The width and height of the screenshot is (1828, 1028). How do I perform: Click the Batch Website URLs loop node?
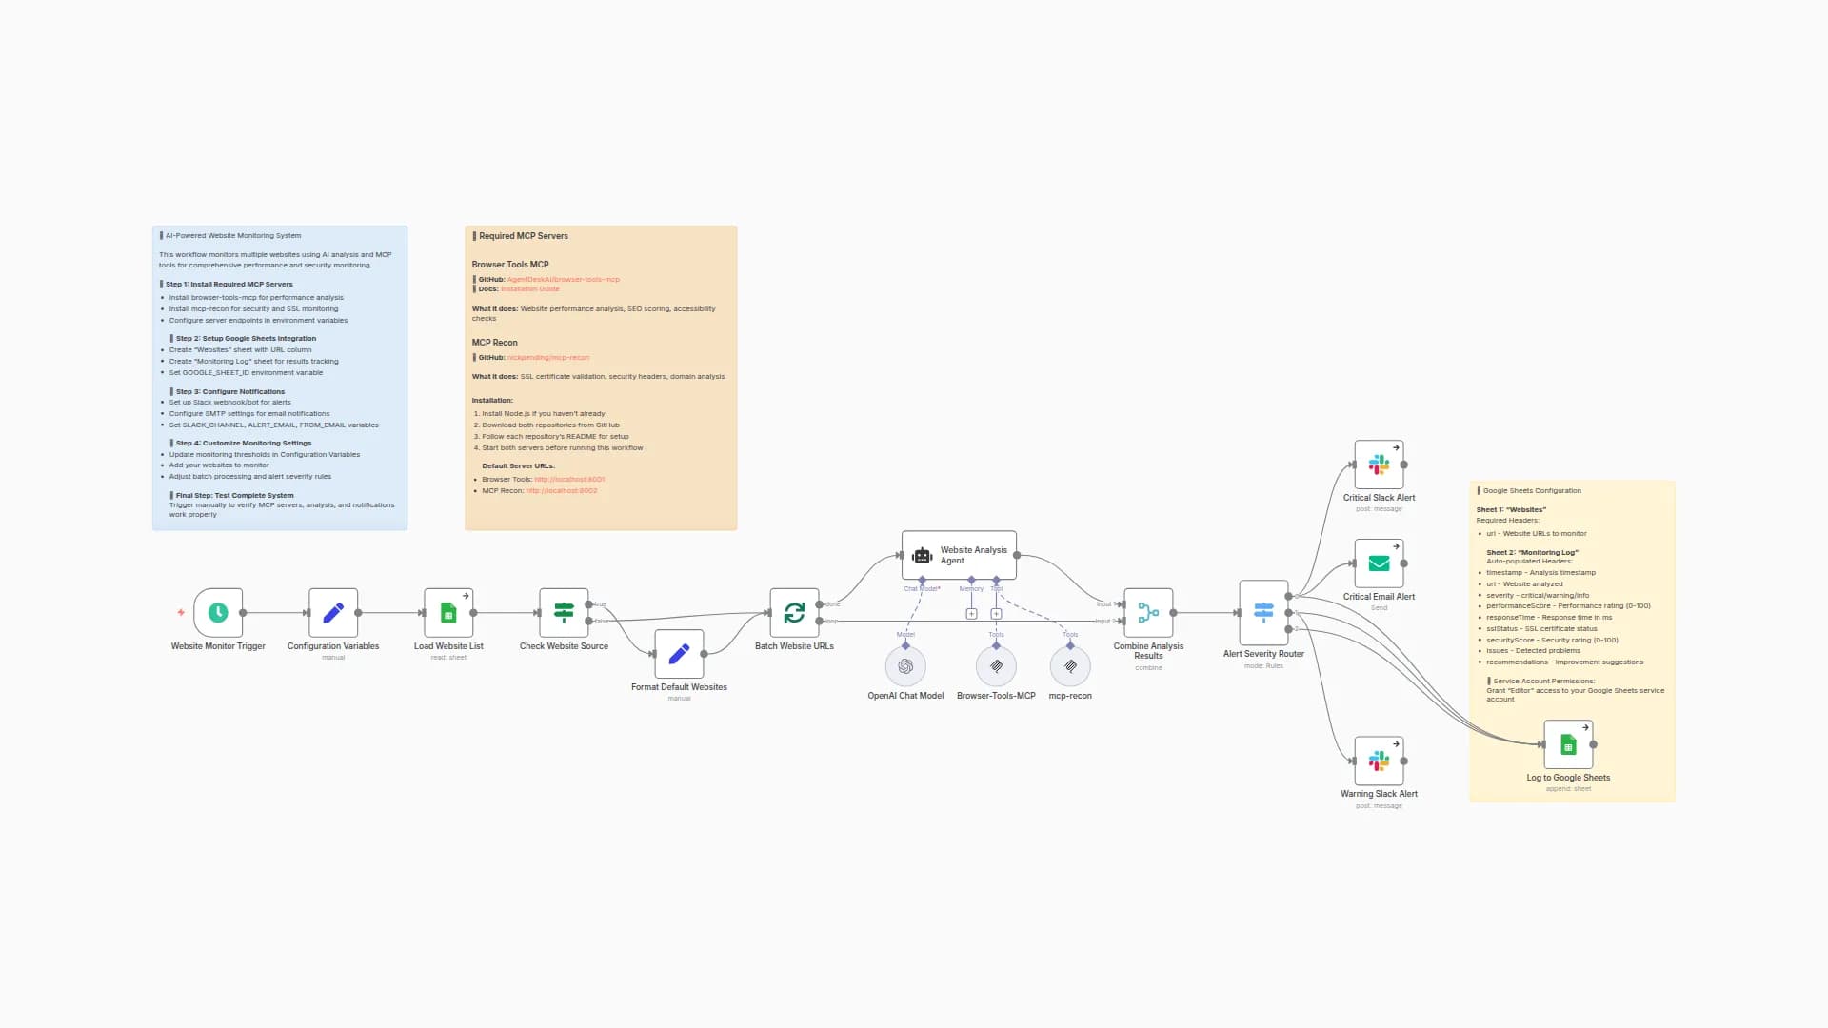coord(794,614)
